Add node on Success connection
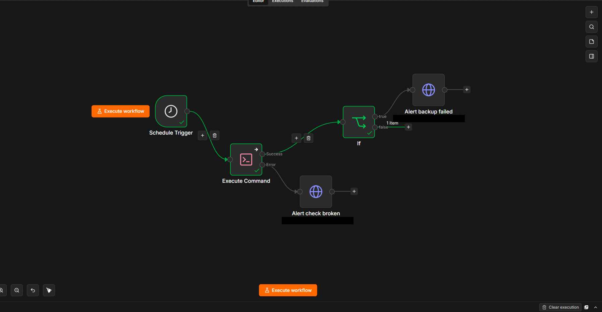 click(x=296, y=138)
